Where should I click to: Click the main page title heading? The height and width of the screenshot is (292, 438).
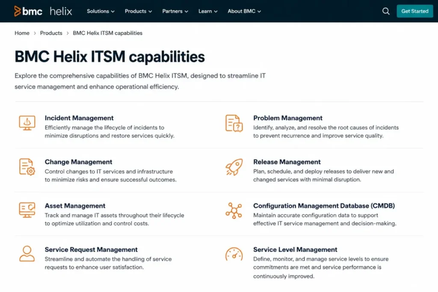(109, 57)
